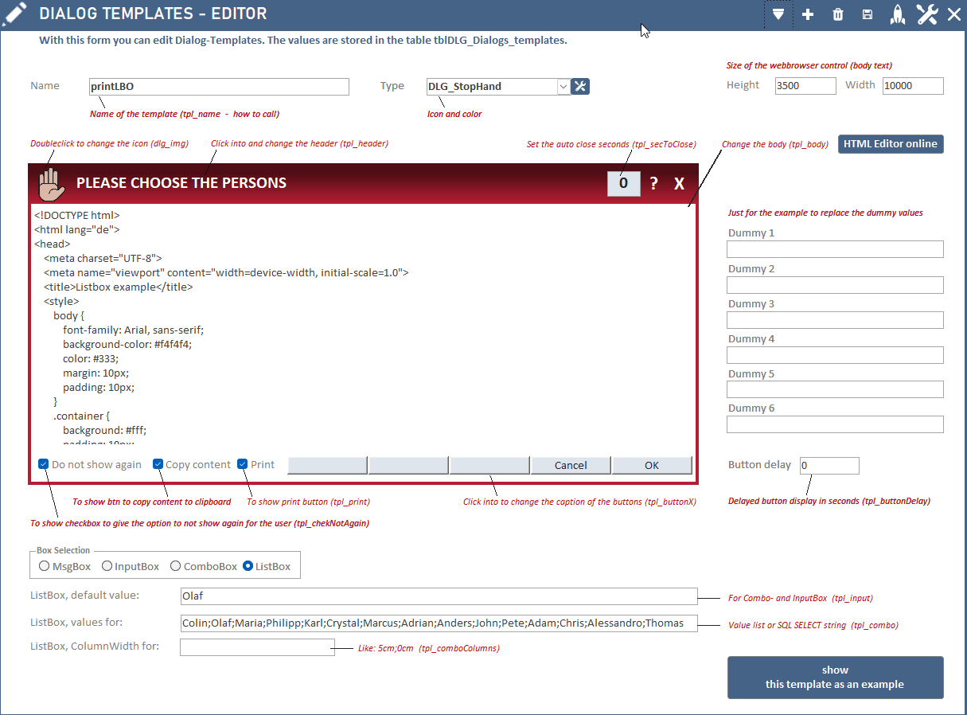967x715 pixels.
Task: Uncheck the Do not show again checkbox
Action: pos(44,464)
